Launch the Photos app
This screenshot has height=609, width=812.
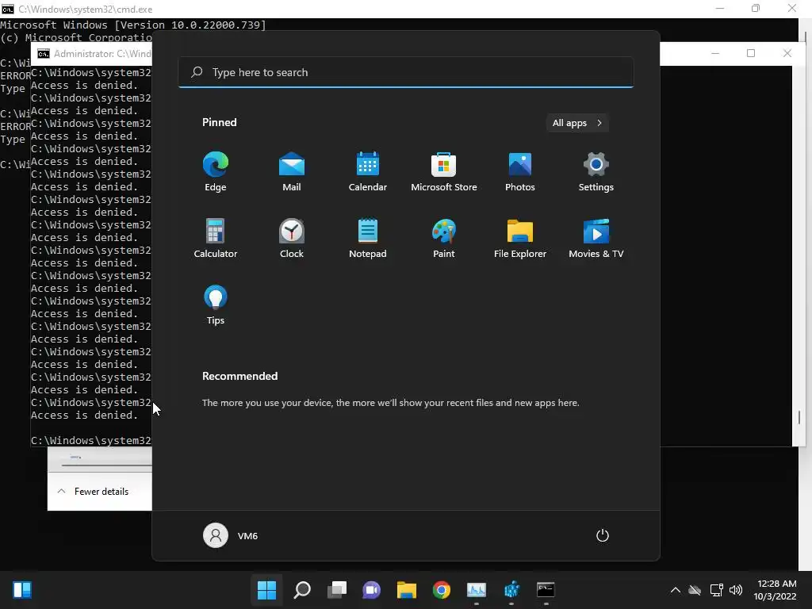(520, 172)
